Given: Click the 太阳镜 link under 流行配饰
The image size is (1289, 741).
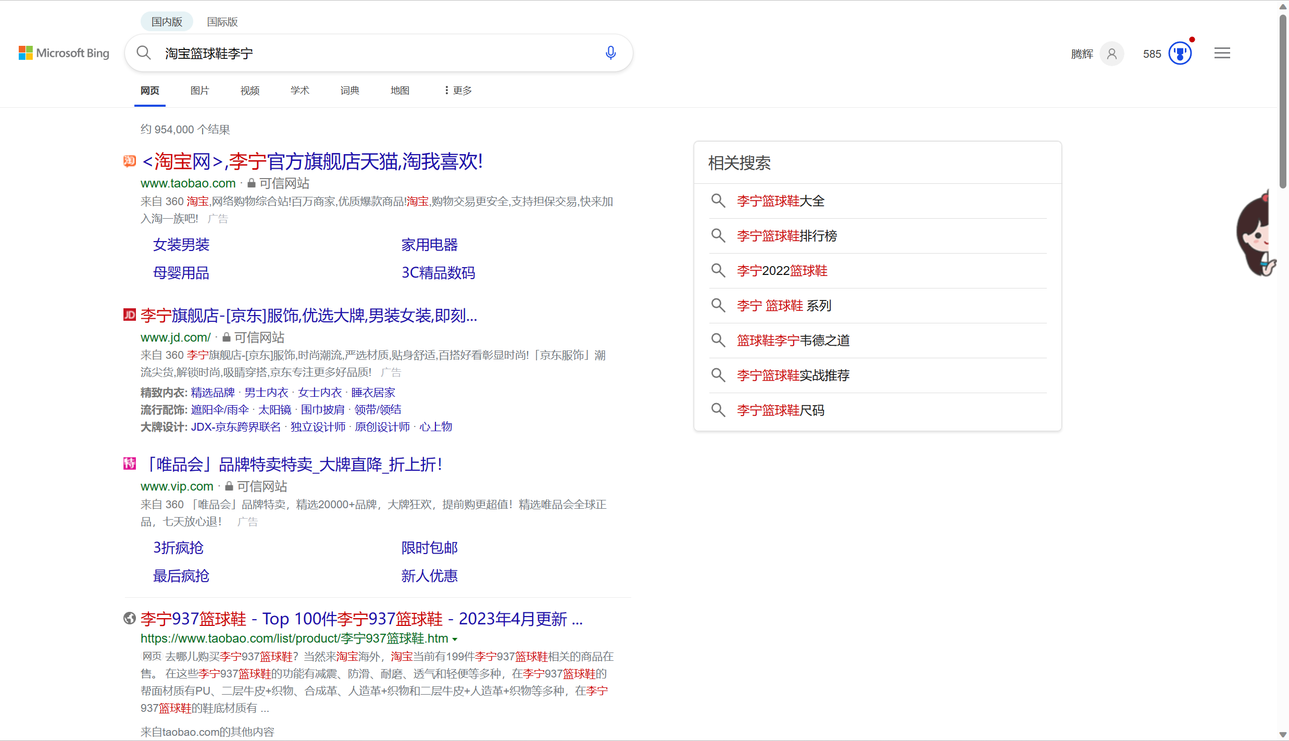Looking at the screenshot, I should [x=275, y=410].
